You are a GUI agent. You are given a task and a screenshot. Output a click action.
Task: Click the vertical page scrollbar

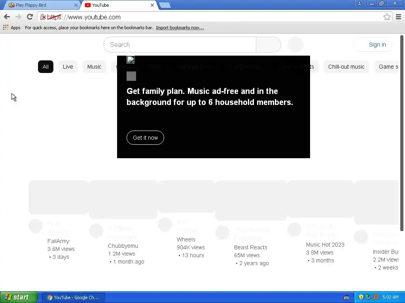coord(402,133)
